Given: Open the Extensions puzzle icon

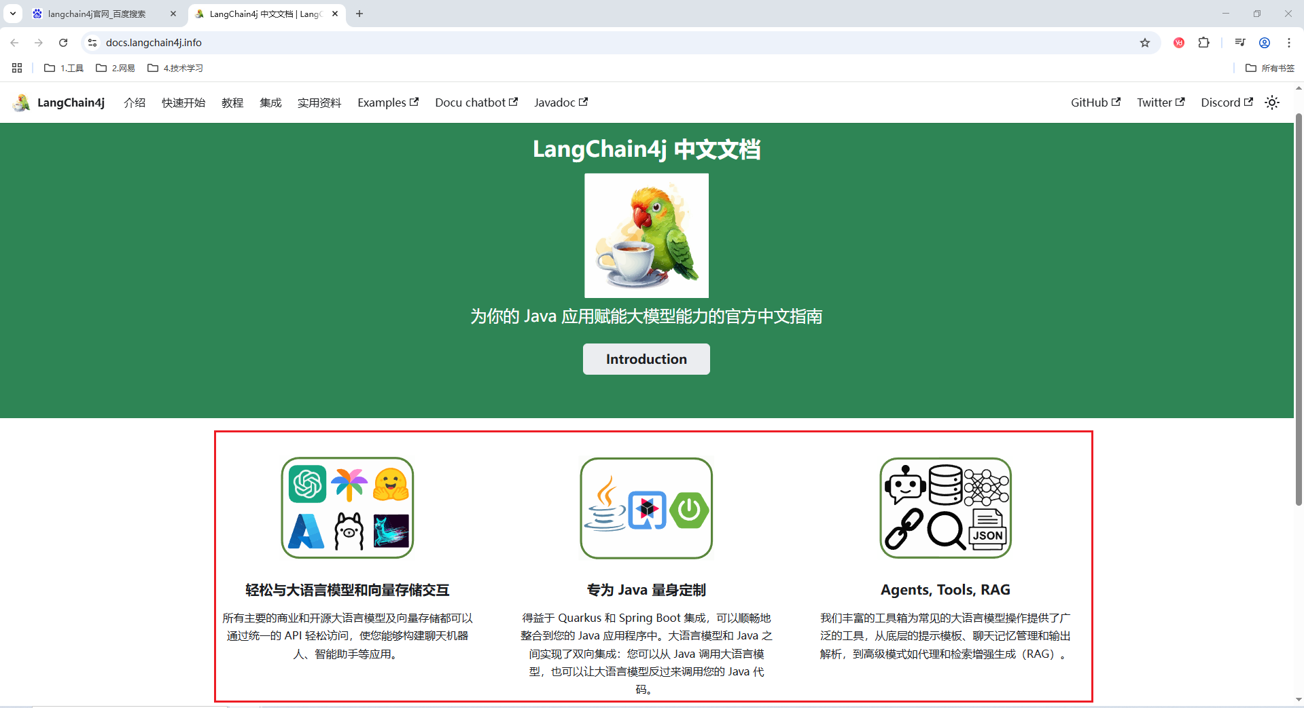Looking at the screenshot, I should [1203, 43].
